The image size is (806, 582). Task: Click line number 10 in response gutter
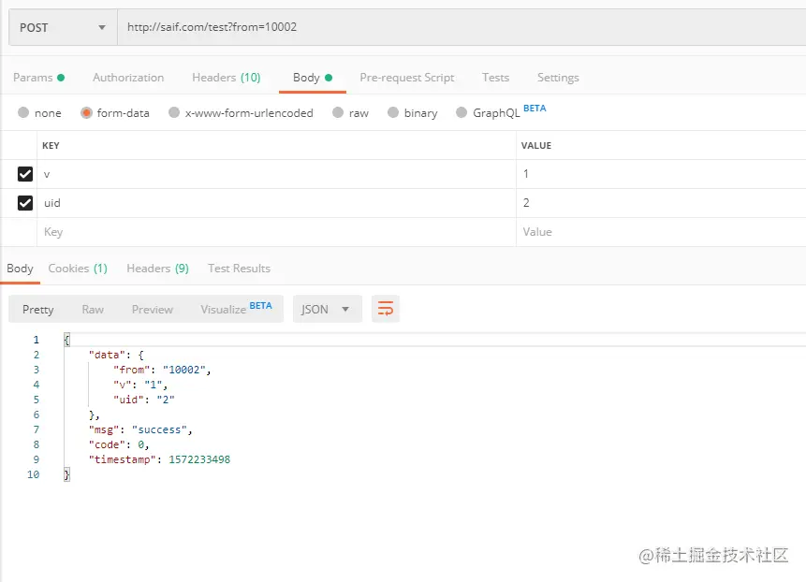pos(33,474)
